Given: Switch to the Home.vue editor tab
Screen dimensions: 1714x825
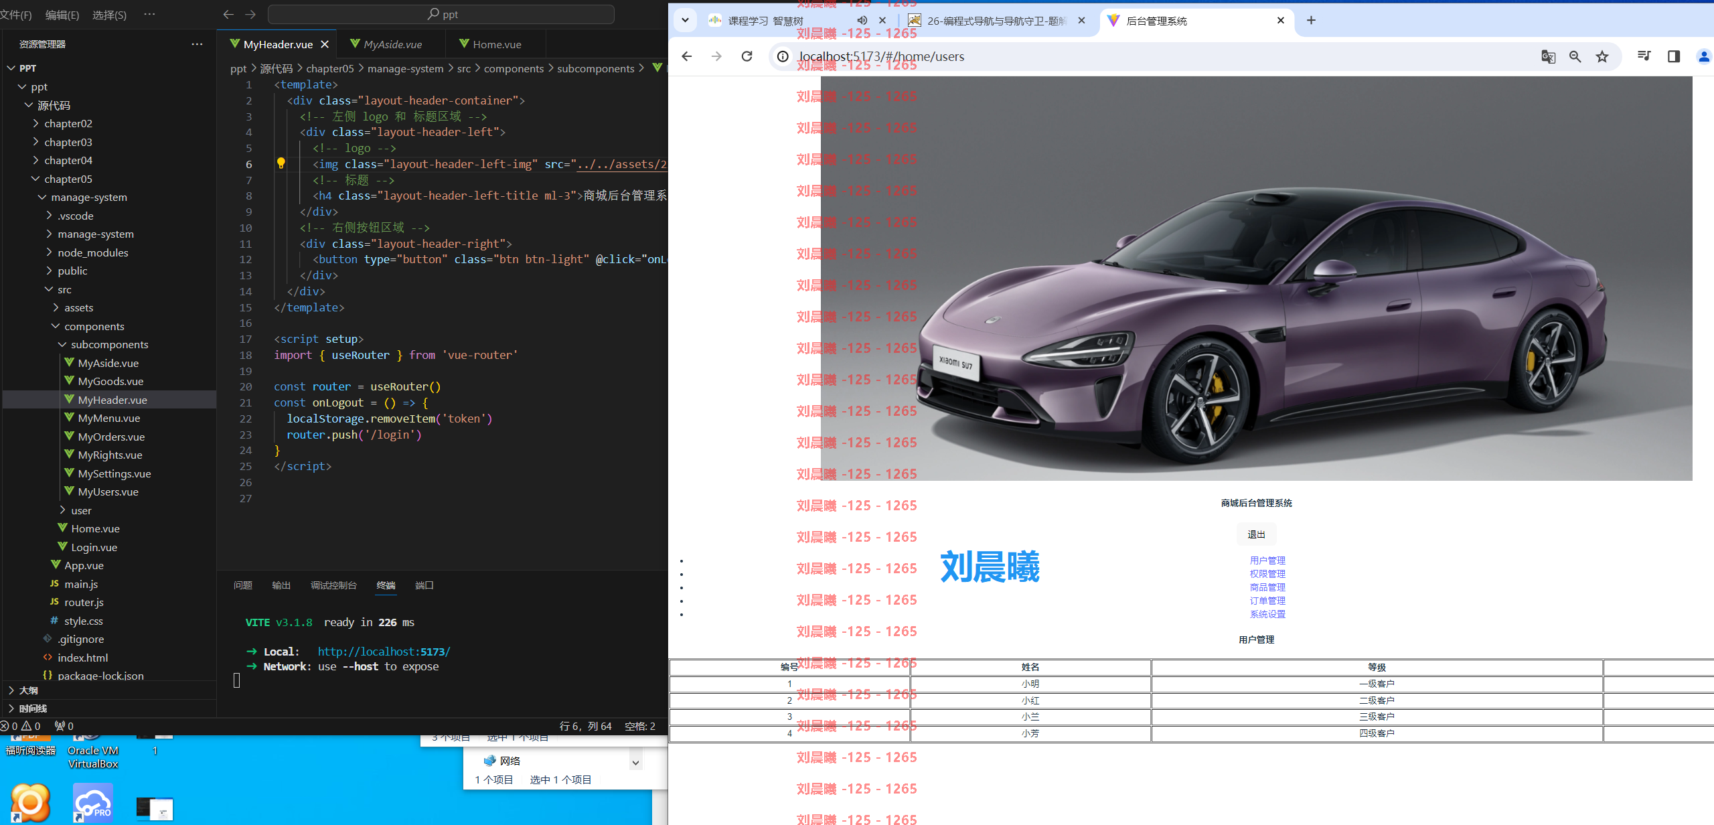Looking at the screenshot, I should pyautogui.click(x=496, y=44).
